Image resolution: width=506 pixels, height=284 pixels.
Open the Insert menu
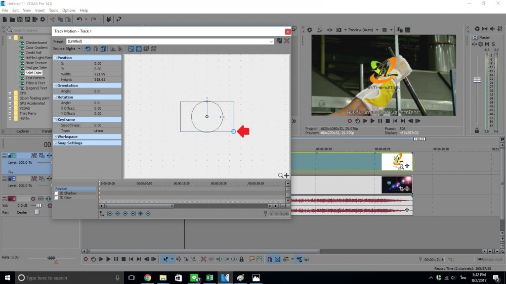point(39,10)
